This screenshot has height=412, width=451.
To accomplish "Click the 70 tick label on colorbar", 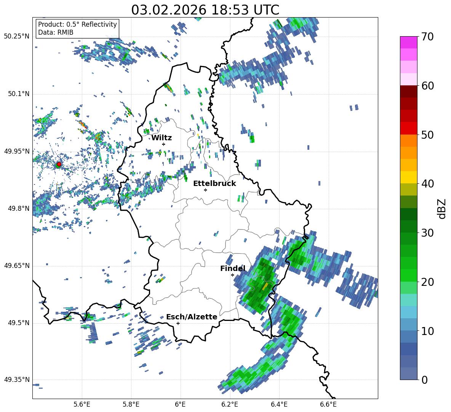I will pos(427,37).
